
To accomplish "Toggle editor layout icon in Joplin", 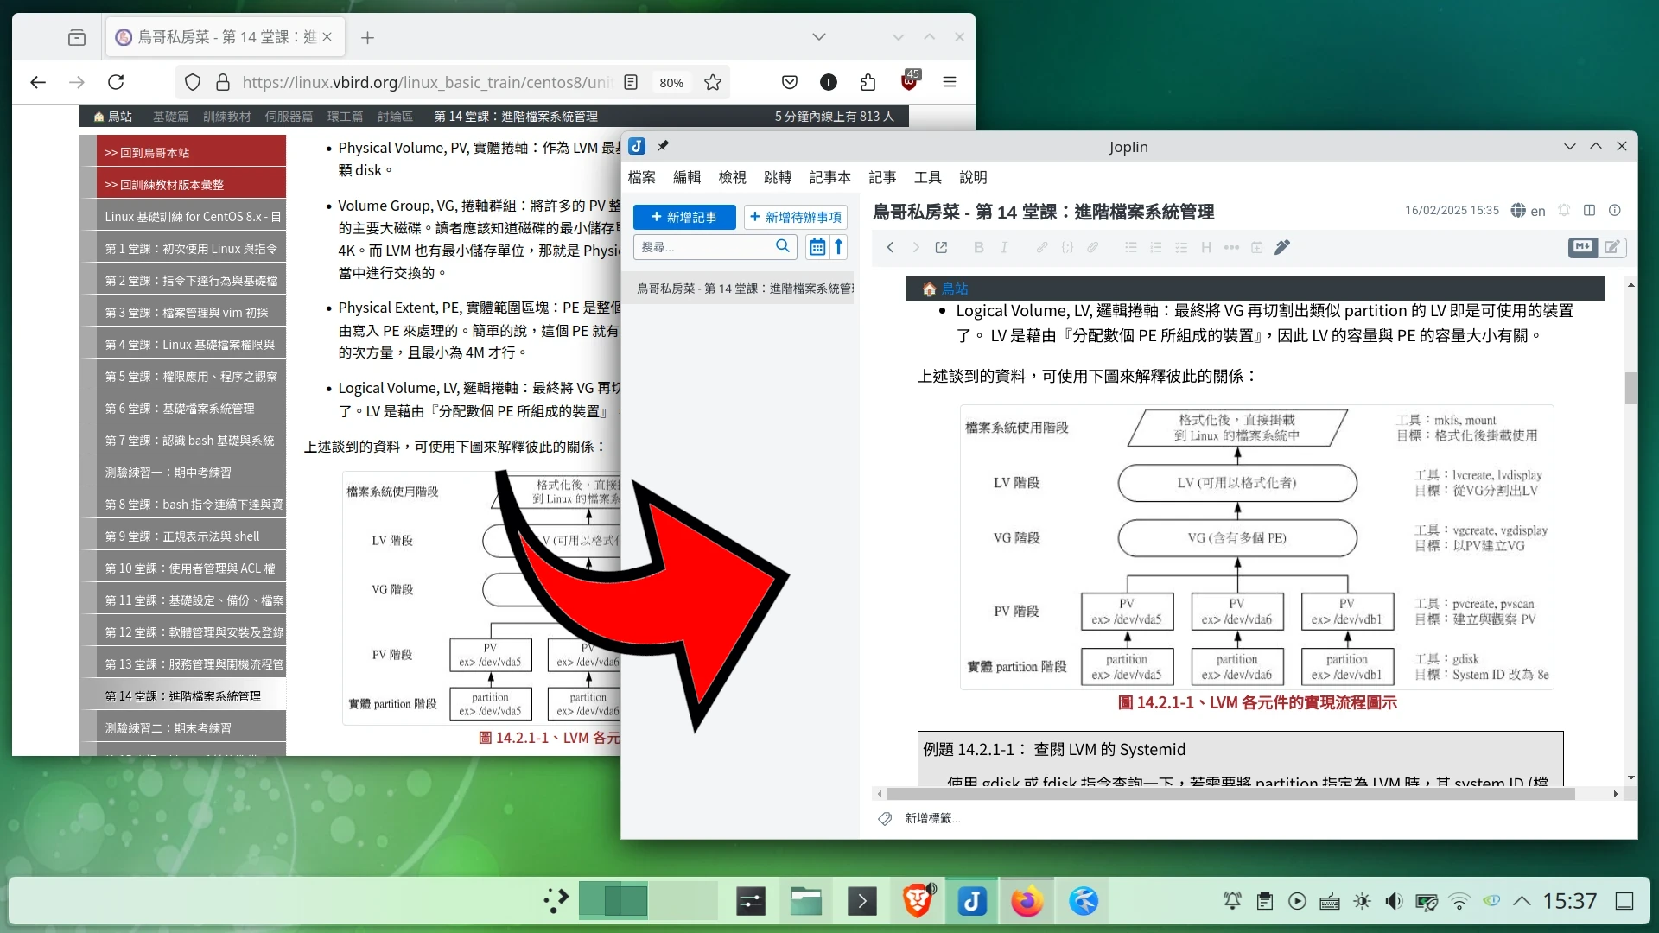I will [1589, 210].
